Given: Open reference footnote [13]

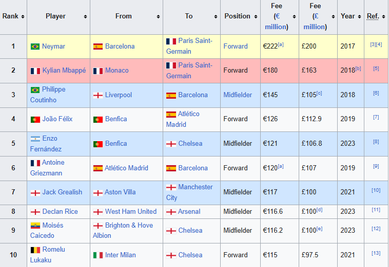Looking at the screenshot, I should click(376, 253).
